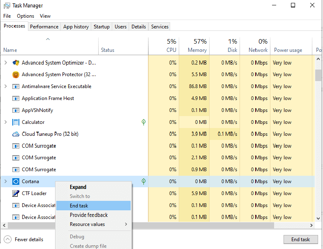The image size is (323, 249).
Task: Sort processes by Disk column header
Action: (224, 46)
